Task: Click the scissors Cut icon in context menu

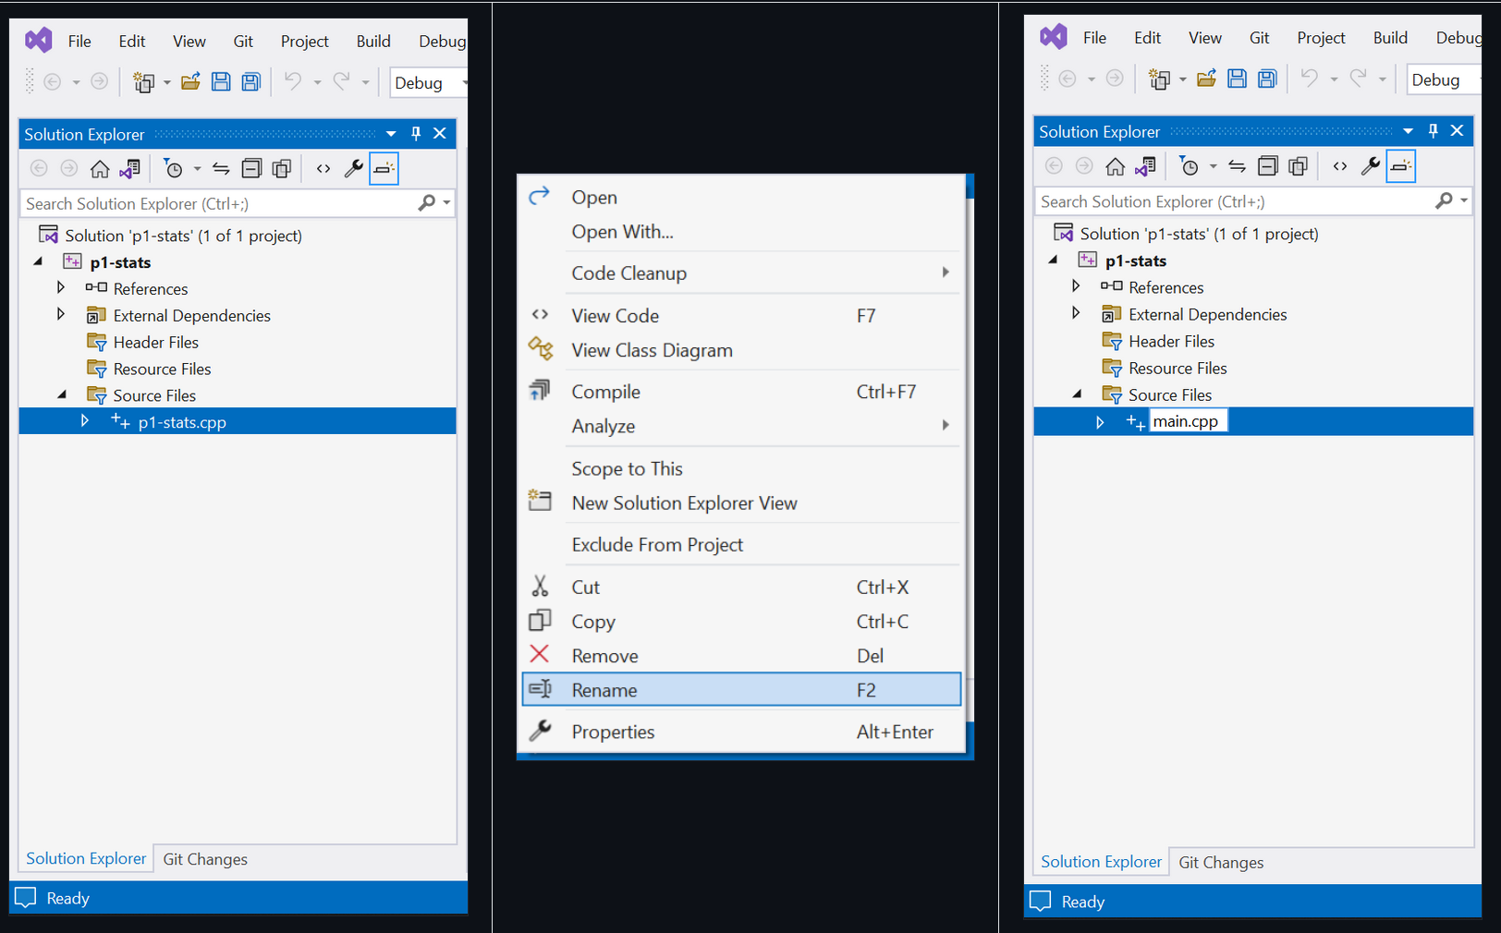Action: pyautogui.click(x=540, y=587)
